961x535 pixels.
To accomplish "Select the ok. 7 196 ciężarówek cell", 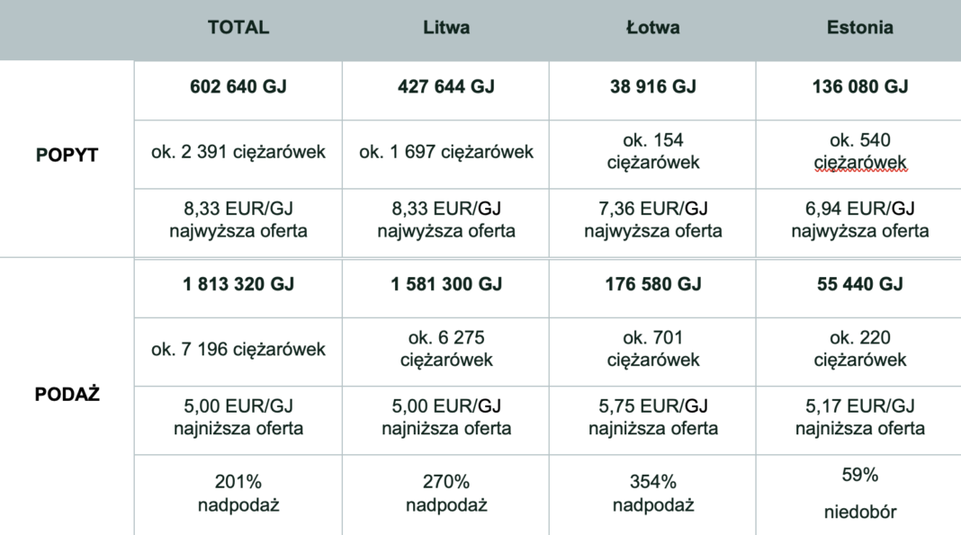I will [x=238, y=352].
